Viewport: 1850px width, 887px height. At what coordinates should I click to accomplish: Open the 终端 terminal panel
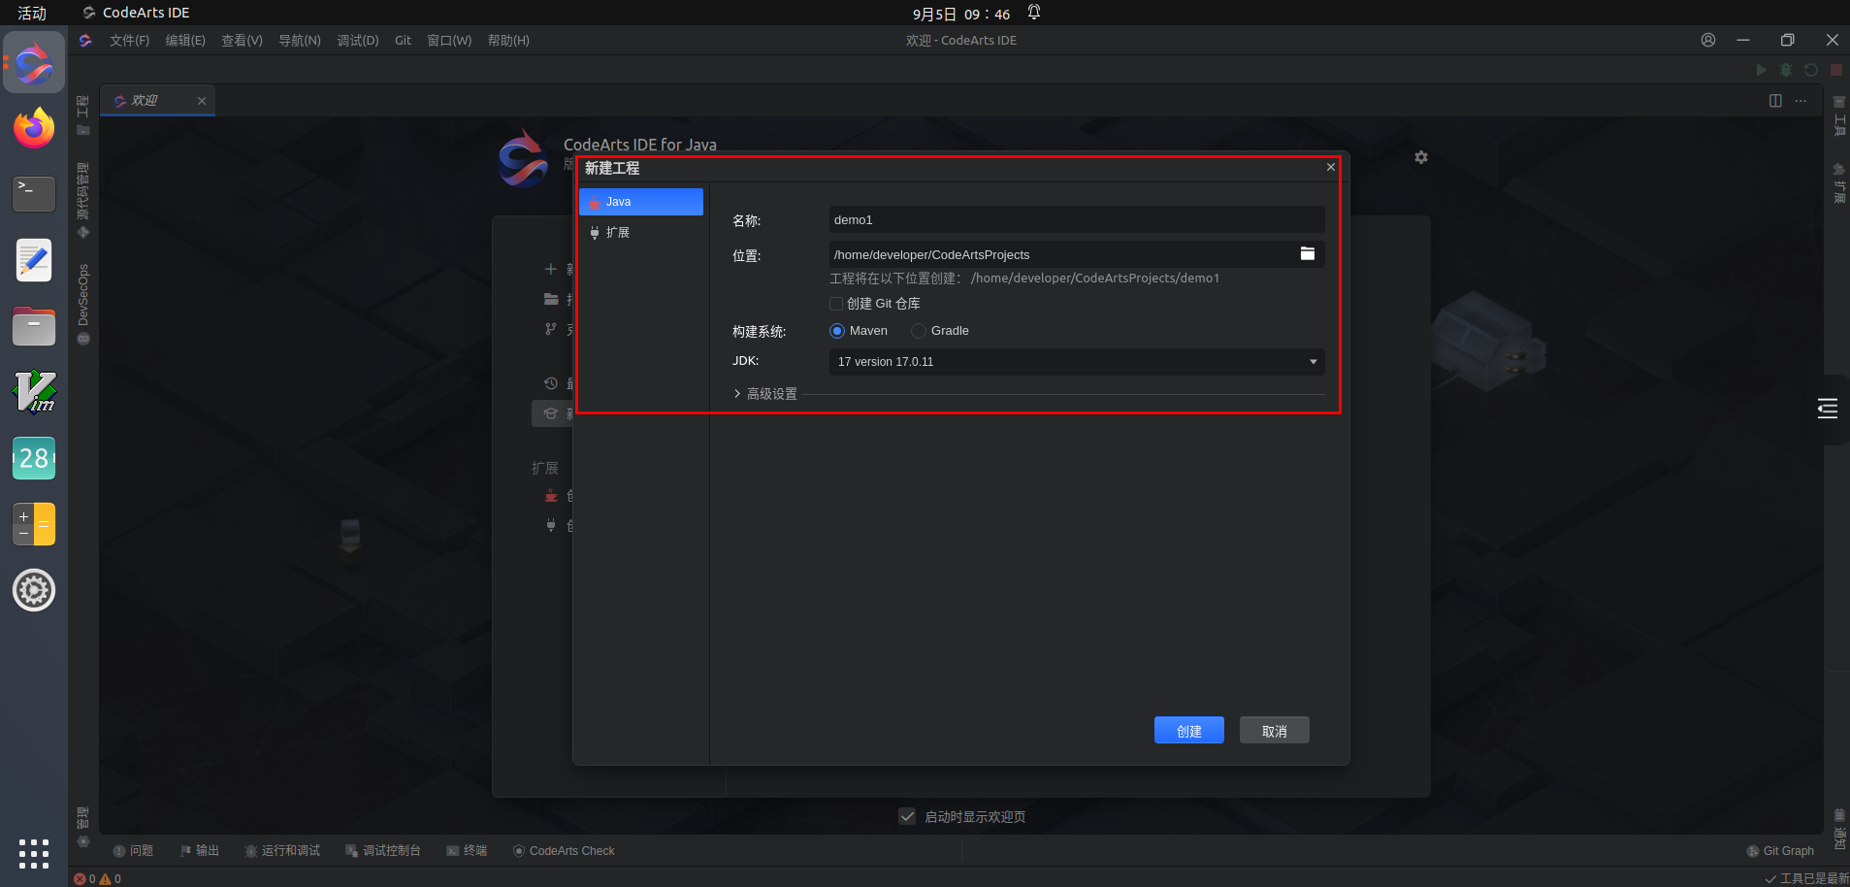[x=467, y=851]
